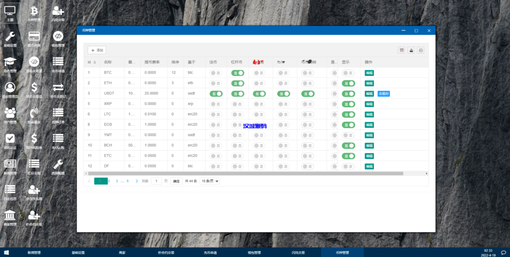This screenshot has height=257, width=510.
Task: Click the column filter grid icon
Action: tap(401, 50)
